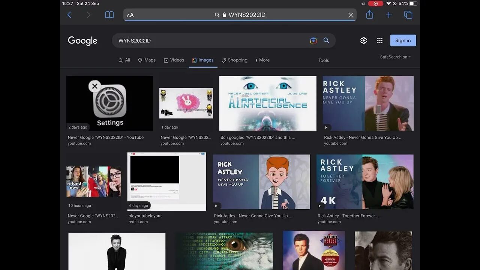Switch to the Maps tab
Viewport: 480px width, 270px height.
[147, 60]
